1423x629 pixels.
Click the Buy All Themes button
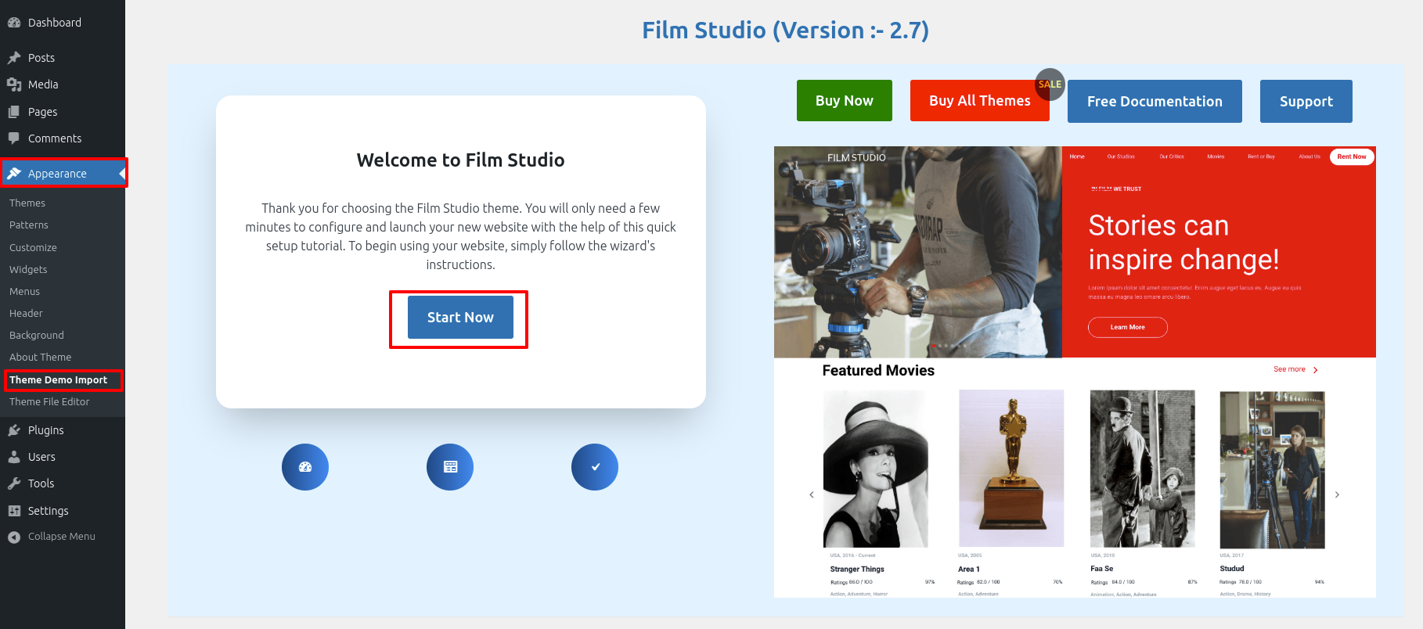click(x=979, y=101)
